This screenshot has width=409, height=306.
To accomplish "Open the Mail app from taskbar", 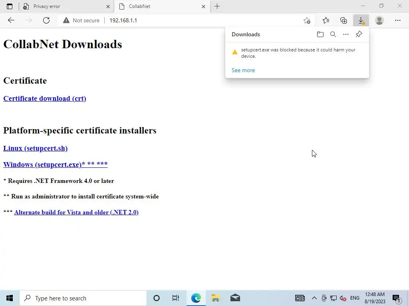I will (x=235, y=298).
